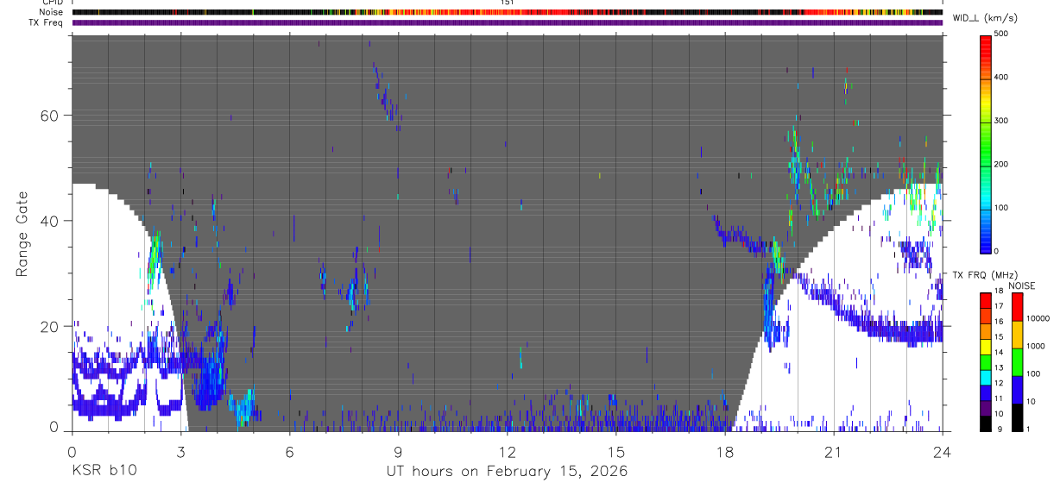The height and width of the screenshot is (489, 1060).
Task: Click the '151' CPID value at top
Action: click(507, 3)
